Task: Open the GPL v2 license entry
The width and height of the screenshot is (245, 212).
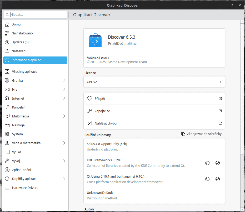Action: 154,82
